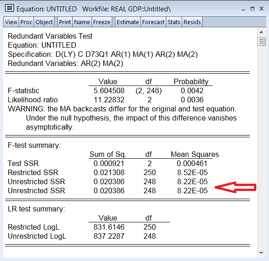
Task: Click the 'Redundant Variables: AR(2) MA(2)' line
Action: (x=65, y=64)
